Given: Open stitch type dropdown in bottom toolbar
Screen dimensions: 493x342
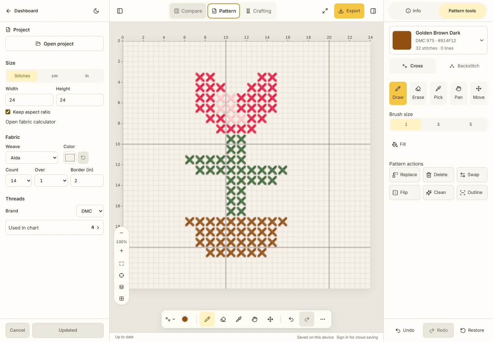Looking at the screenshot, I should pos(170,319).
